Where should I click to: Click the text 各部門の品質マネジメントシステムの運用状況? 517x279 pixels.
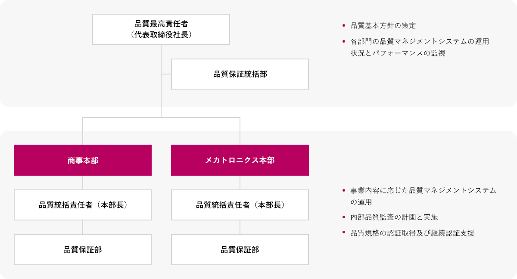pyautogui.click(x=420, y=42)
